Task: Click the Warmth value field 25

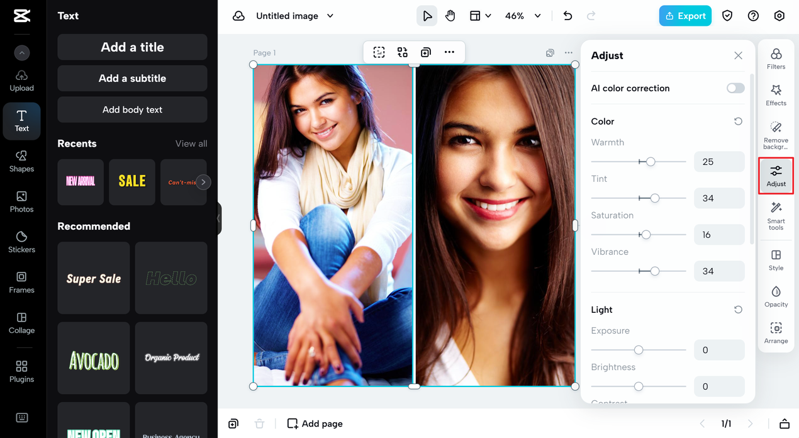Action: coord(719,162)
